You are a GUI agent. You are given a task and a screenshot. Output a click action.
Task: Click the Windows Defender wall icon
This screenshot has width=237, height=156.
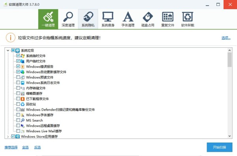23,109
